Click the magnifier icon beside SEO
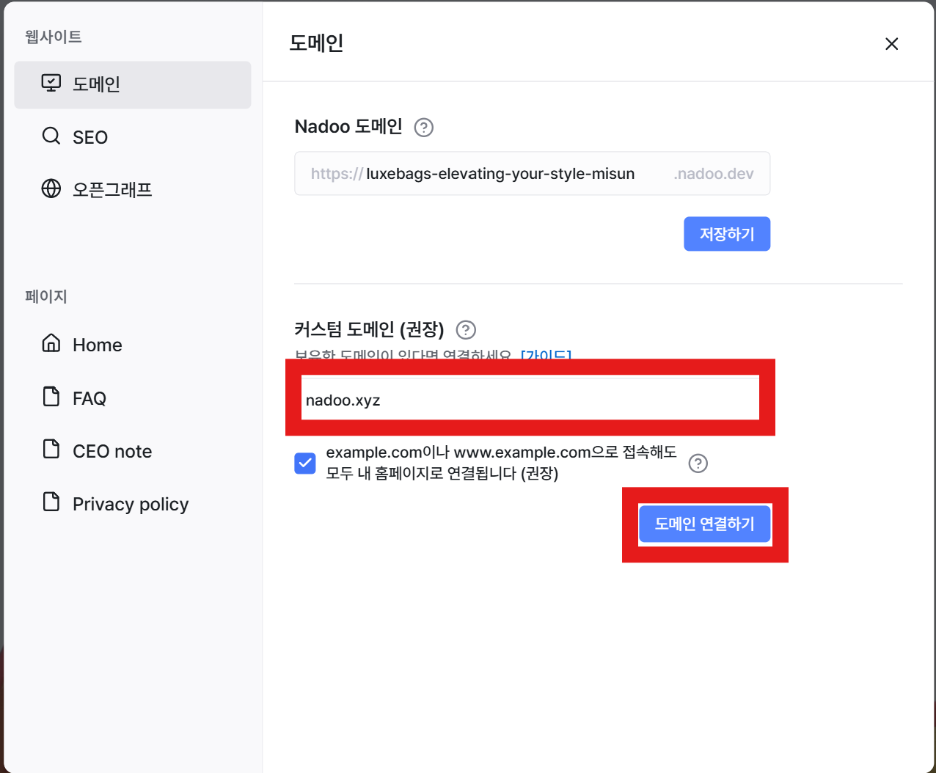This screenshot has width=936, height=773. 51,136
